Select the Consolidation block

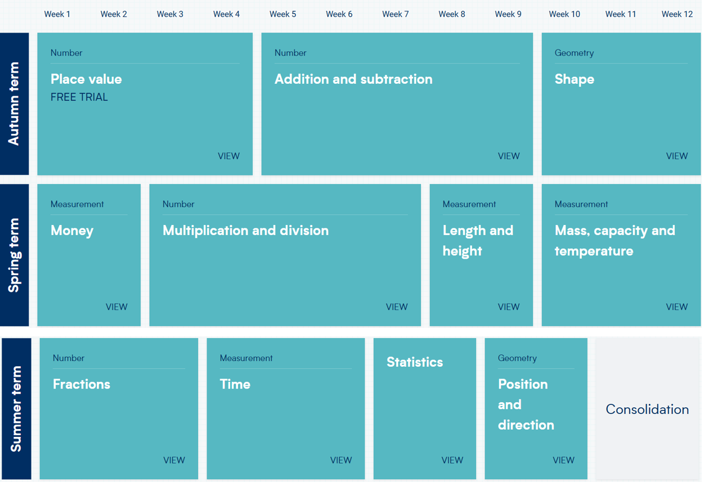(647, 409)
